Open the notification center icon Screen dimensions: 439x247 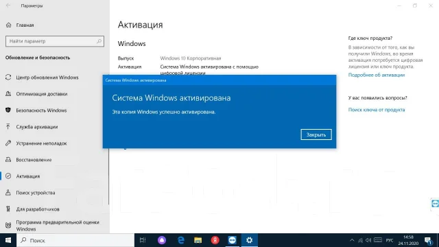[428, 240]
